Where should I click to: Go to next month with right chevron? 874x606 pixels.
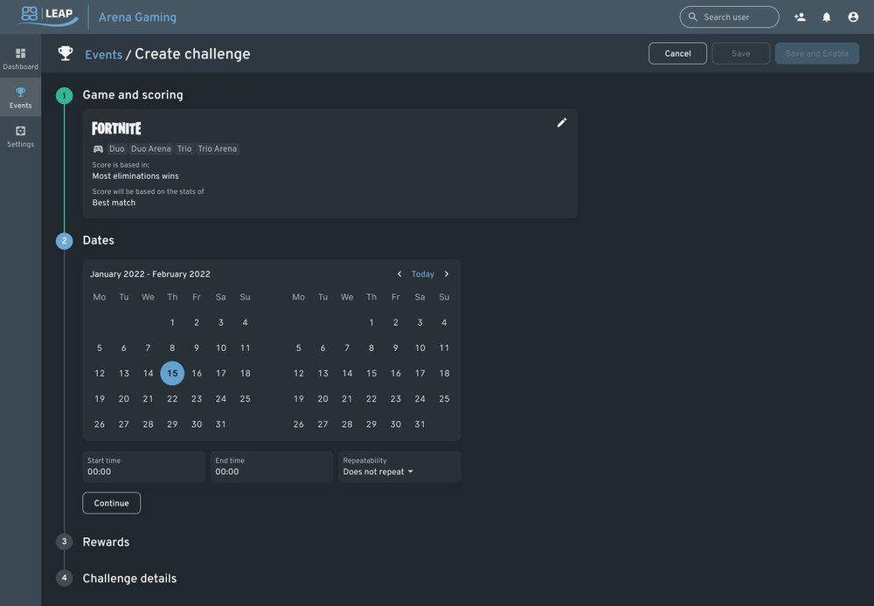click(447, 274)
